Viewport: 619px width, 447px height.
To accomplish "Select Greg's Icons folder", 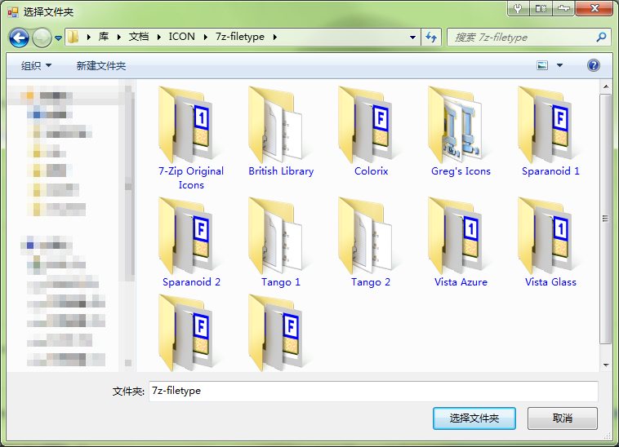I will click(461, 131).
